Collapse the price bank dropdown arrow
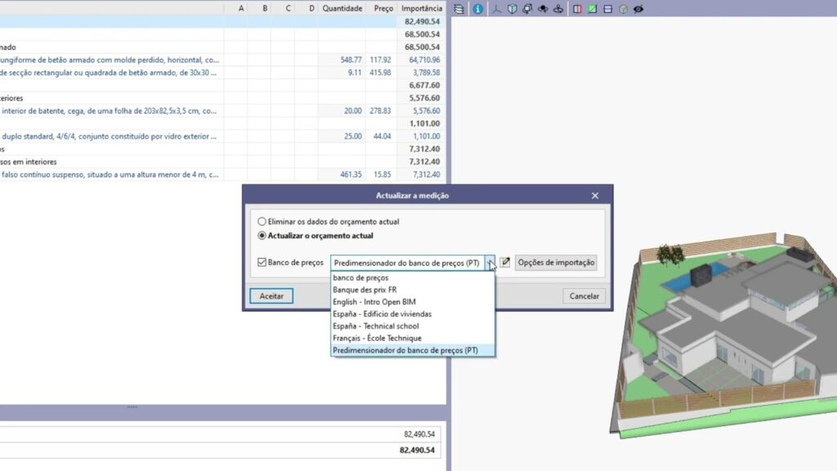Screen dimensions: 837x471 point(490,262)
